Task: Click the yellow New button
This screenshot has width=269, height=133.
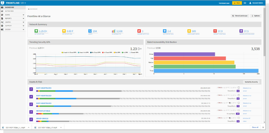Action: point(237,3)
